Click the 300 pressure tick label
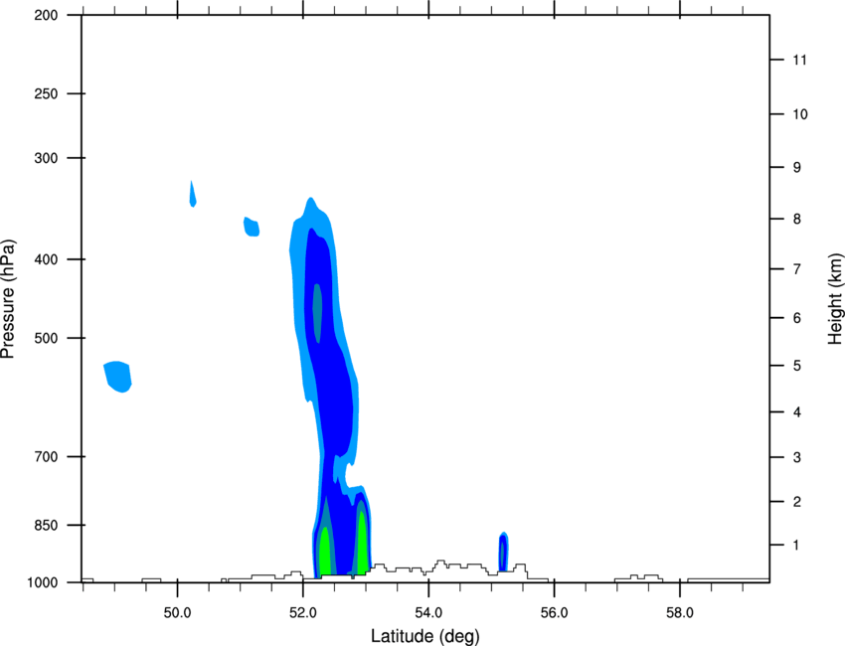 [x=46, y=158]
